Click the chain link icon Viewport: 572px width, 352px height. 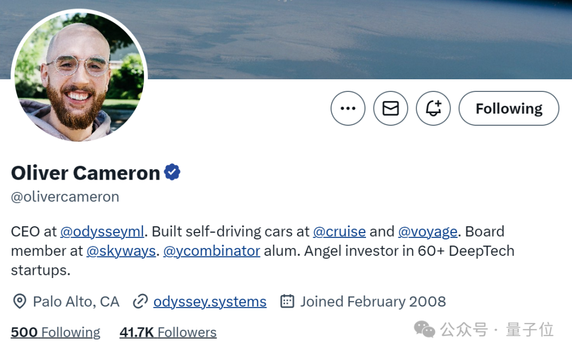140,301
